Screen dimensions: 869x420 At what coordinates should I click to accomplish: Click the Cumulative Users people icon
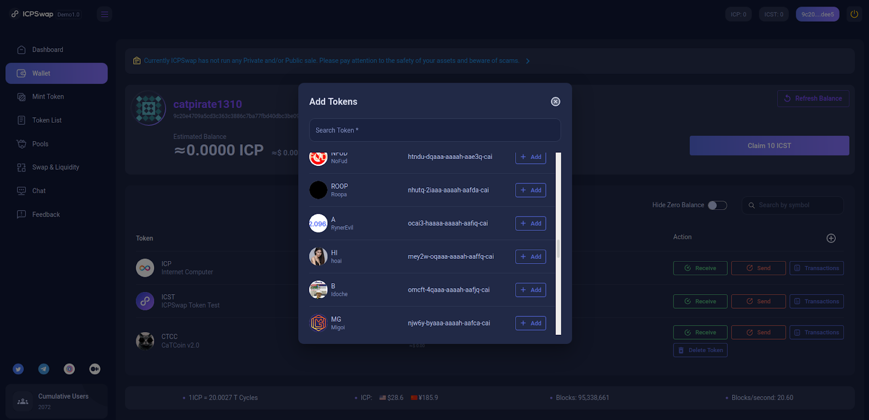(23, 402)
